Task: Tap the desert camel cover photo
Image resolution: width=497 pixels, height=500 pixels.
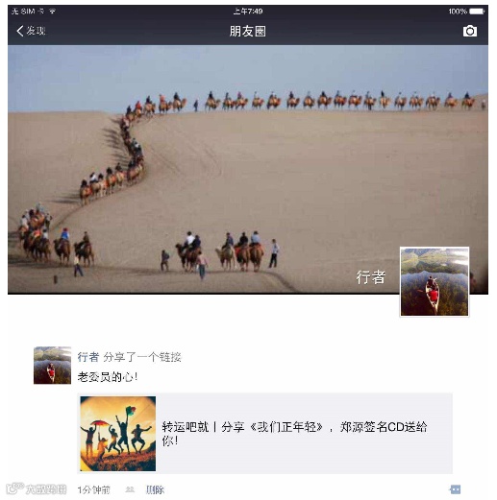Action: coord(248,170)
